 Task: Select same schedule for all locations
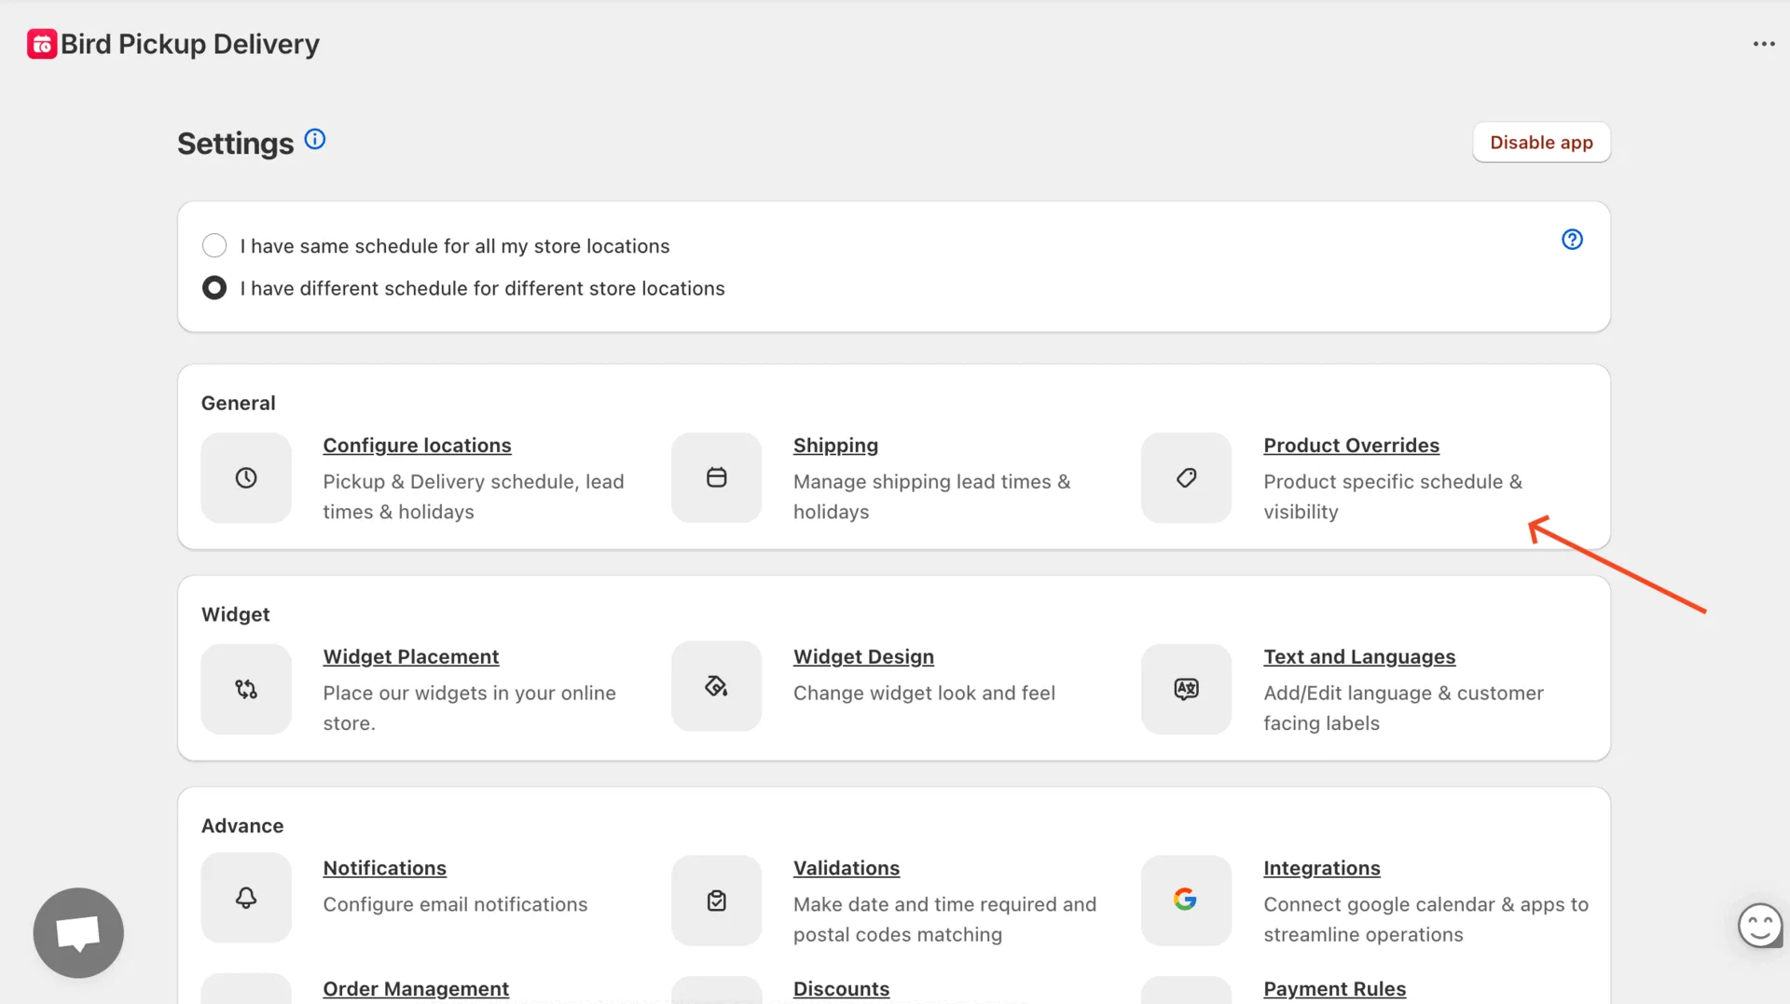pos(214,246)
